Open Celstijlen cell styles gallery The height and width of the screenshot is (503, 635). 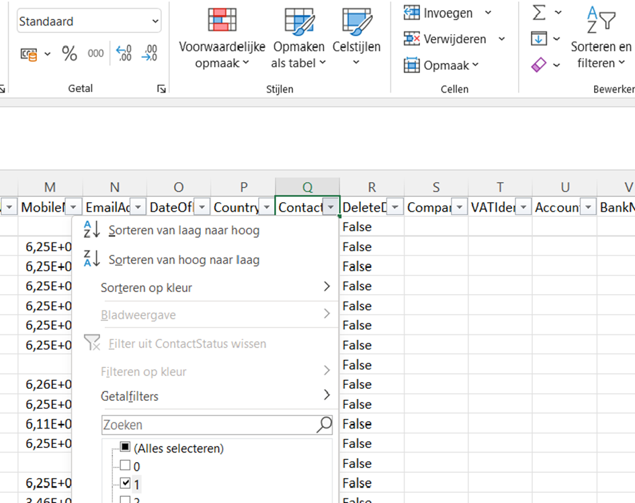click(x=356, y=37)
